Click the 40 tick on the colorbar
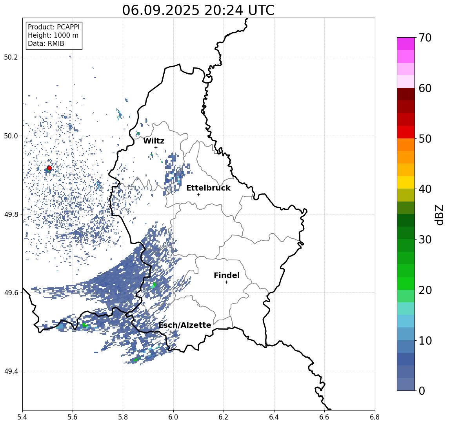449x425 pixels. [x=425, y=189]
